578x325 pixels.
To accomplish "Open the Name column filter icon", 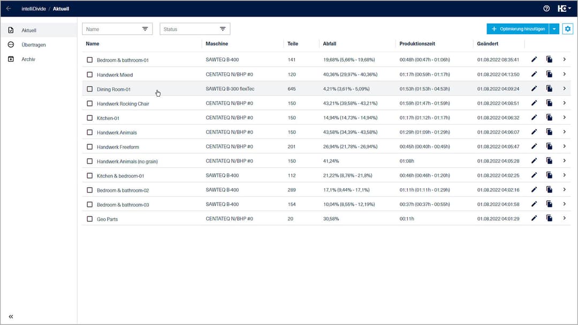I will 144,29.
